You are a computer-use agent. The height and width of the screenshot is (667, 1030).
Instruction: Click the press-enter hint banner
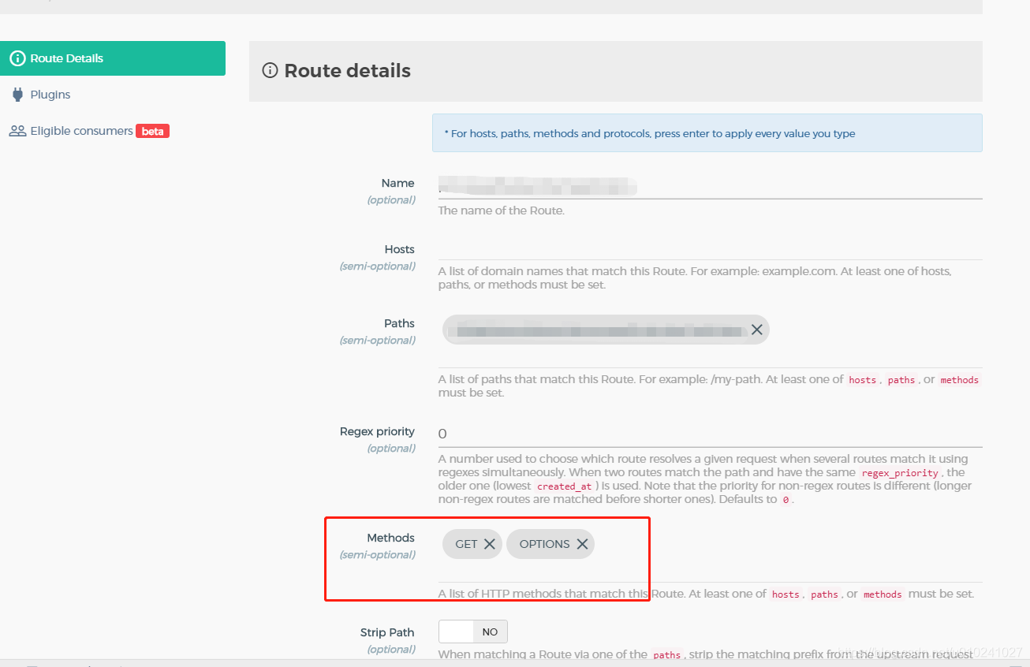707,133
